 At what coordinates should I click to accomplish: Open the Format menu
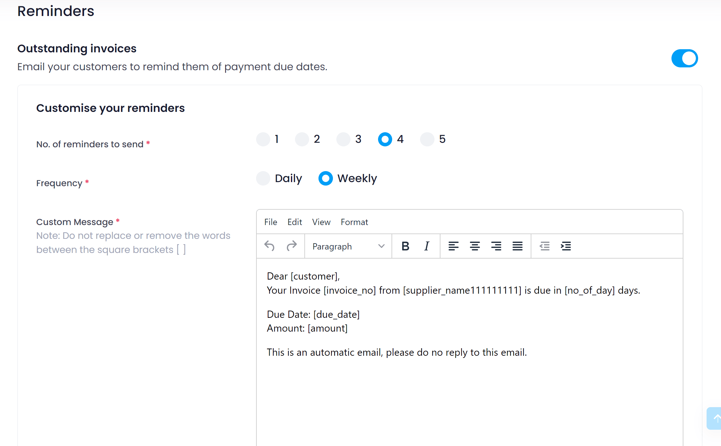(x=354, y=222)
